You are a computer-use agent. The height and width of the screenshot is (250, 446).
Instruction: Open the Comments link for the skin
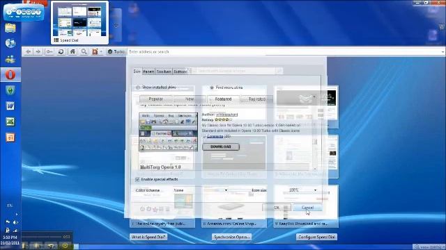pyautogui.click(x=215, y=136)
